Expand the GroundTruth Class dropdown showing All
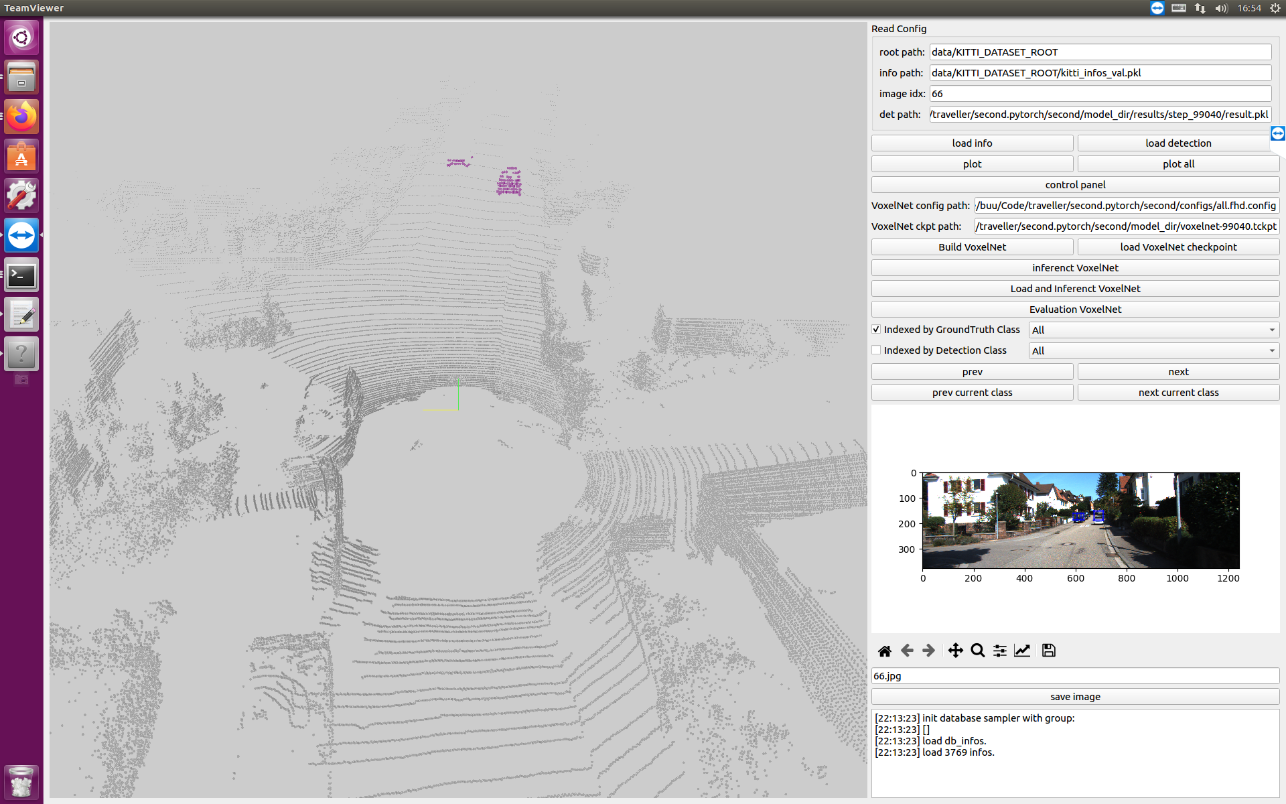This screenshot has height=804, width=1286. click(1153, 330)
